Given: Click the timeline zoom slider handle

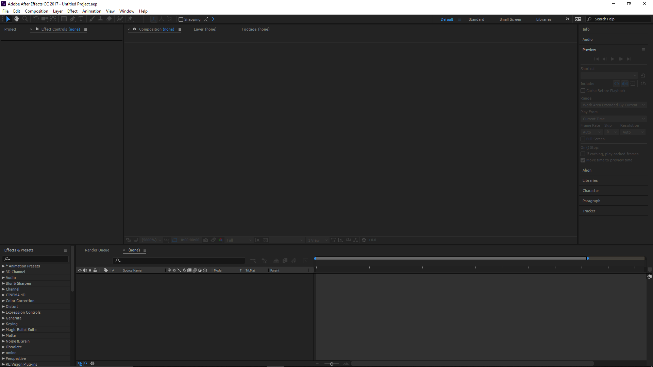Looking at the screenshot, I should (332, 364).
